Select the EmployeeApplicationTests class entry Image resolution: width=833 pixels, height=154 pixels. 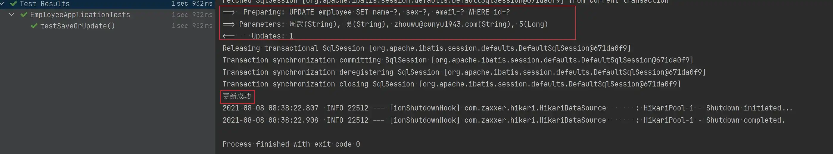pos(80,15)
